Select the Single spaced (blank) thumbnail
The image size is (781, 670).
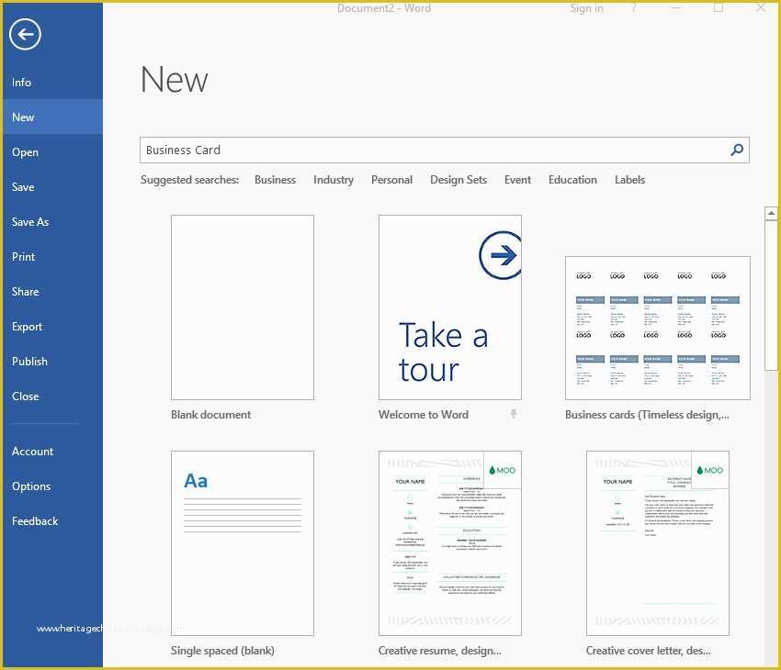point(242,543)
